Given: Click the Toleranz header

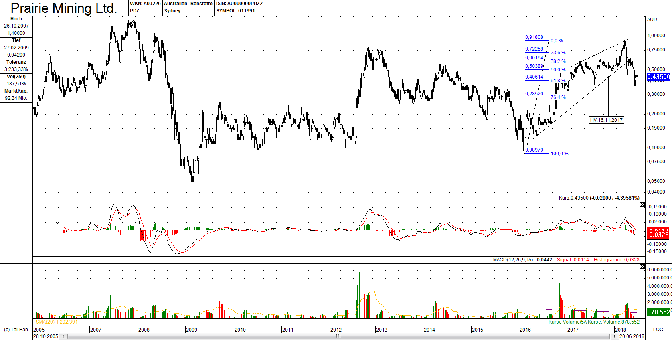Looking at the screenshot, I should click(x=16, y=62).
